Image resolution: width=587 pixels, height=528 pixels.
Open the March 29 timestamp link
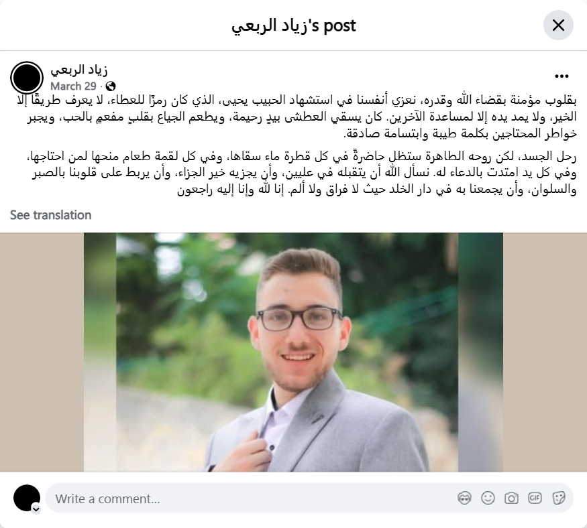(x=73, y=86)
